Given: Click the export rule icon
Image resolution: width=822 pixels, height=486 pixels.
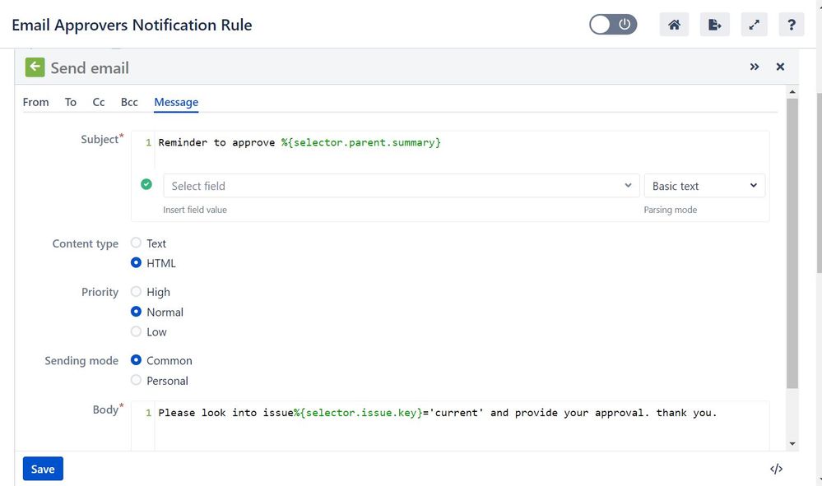Looking at the screenshot, I should click(714, 25).
